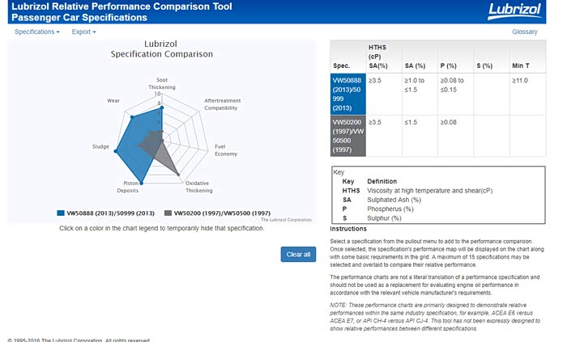Image resolution: width=567 pixels, height=342 pixels.
Task: Click the blue data point at Soot Thickening
Action: pos(162,108)
